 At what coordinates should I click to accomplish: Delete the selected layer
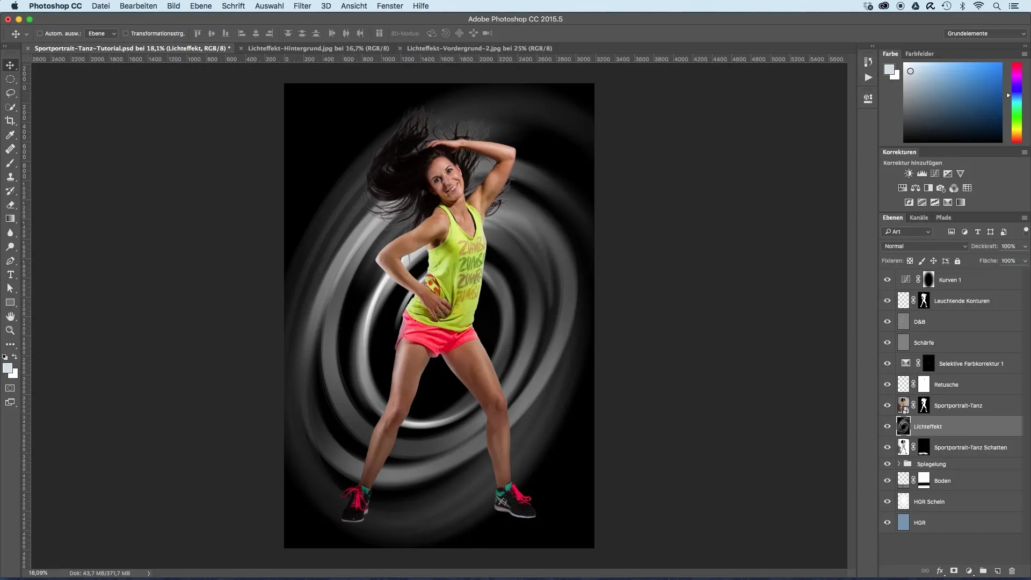click(1012, 571)
